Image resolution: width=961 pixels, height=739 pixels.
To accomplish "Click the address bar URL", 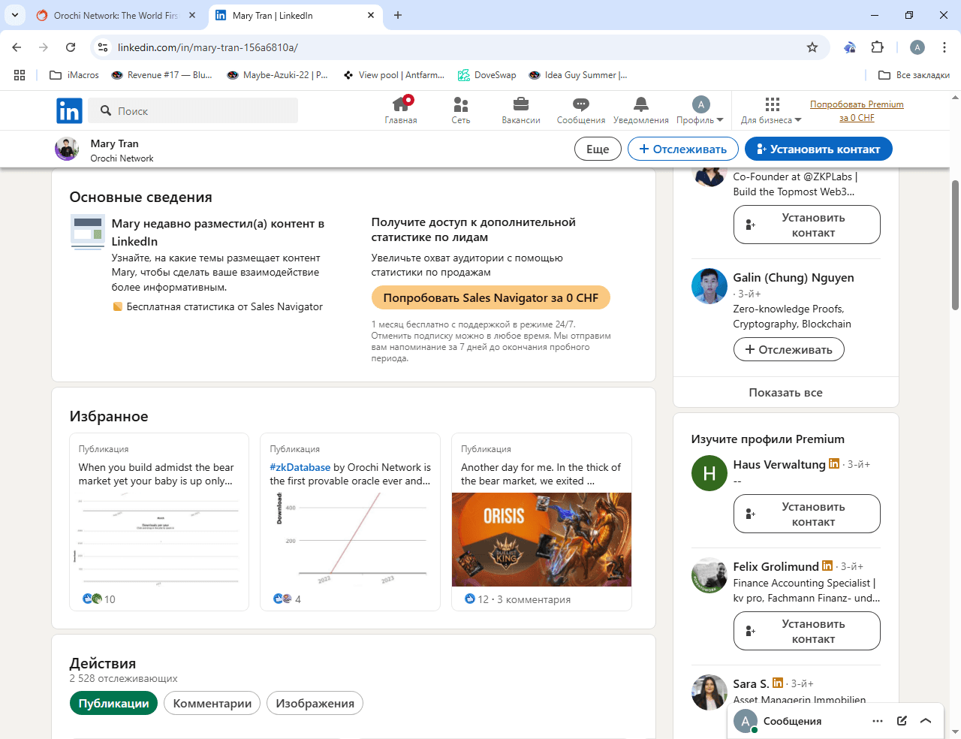I will [208, 47].
